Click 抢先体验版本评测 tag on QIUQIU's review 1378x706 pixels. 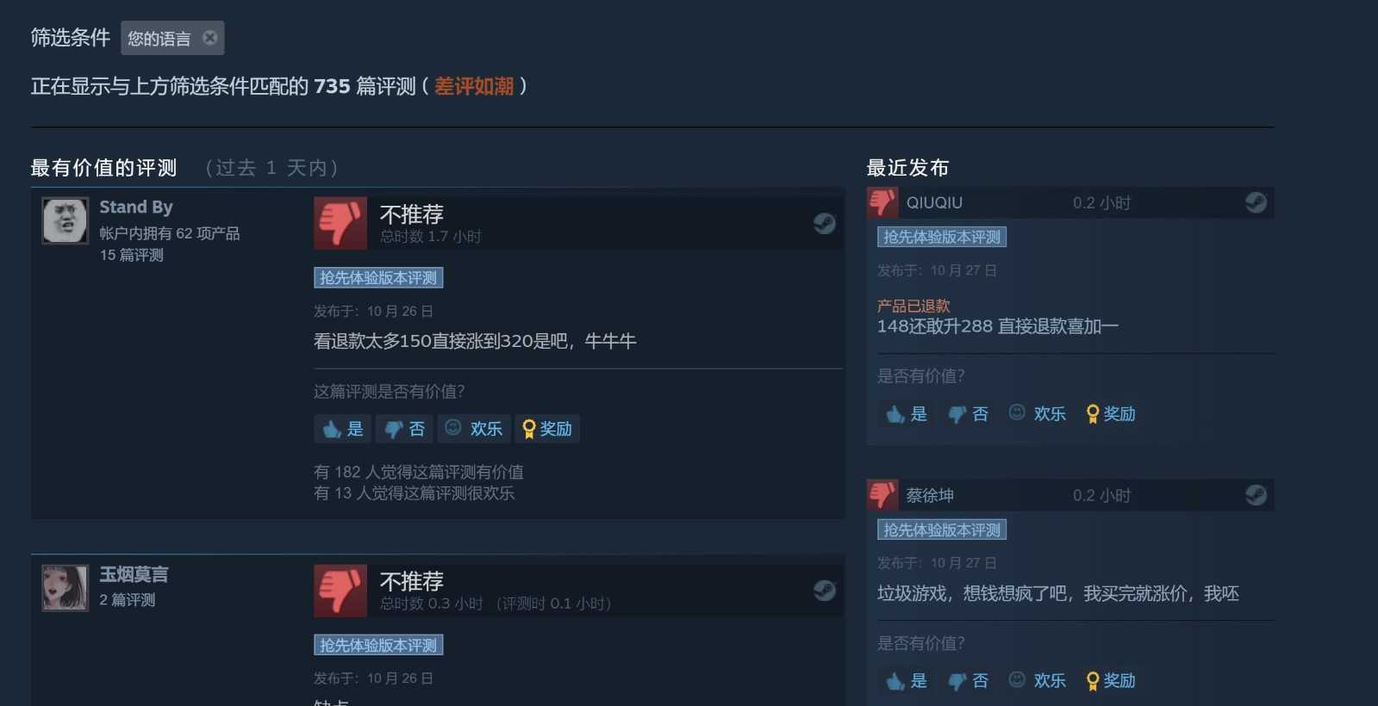pyautogui.click(x=942, y=237)
